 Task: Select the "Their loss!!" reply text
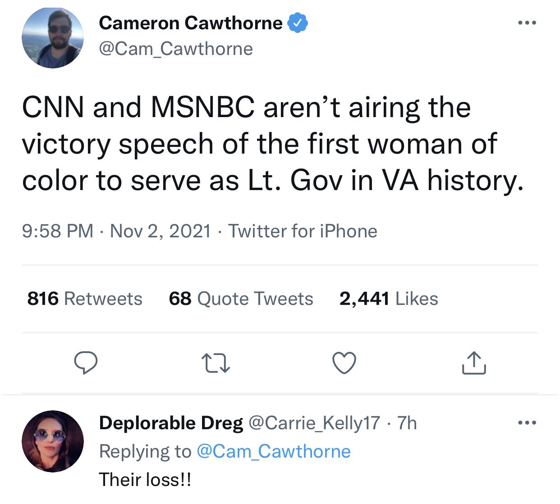point(145,480)
